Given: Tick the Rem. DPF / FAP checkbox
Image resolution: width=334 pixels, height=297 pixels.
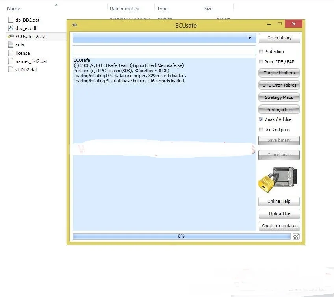Looking at the screenshot, I should 261,61.
